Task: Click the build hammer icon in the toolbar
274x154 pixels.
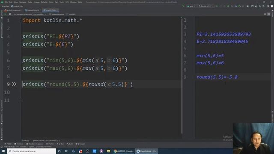Action: [x=183, y=6]
